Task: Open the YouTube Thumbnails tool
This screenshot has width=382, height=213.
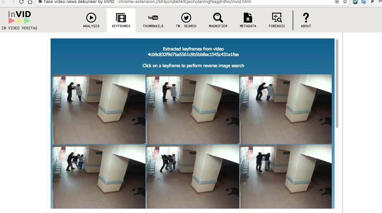Action: tap(153, 20)
